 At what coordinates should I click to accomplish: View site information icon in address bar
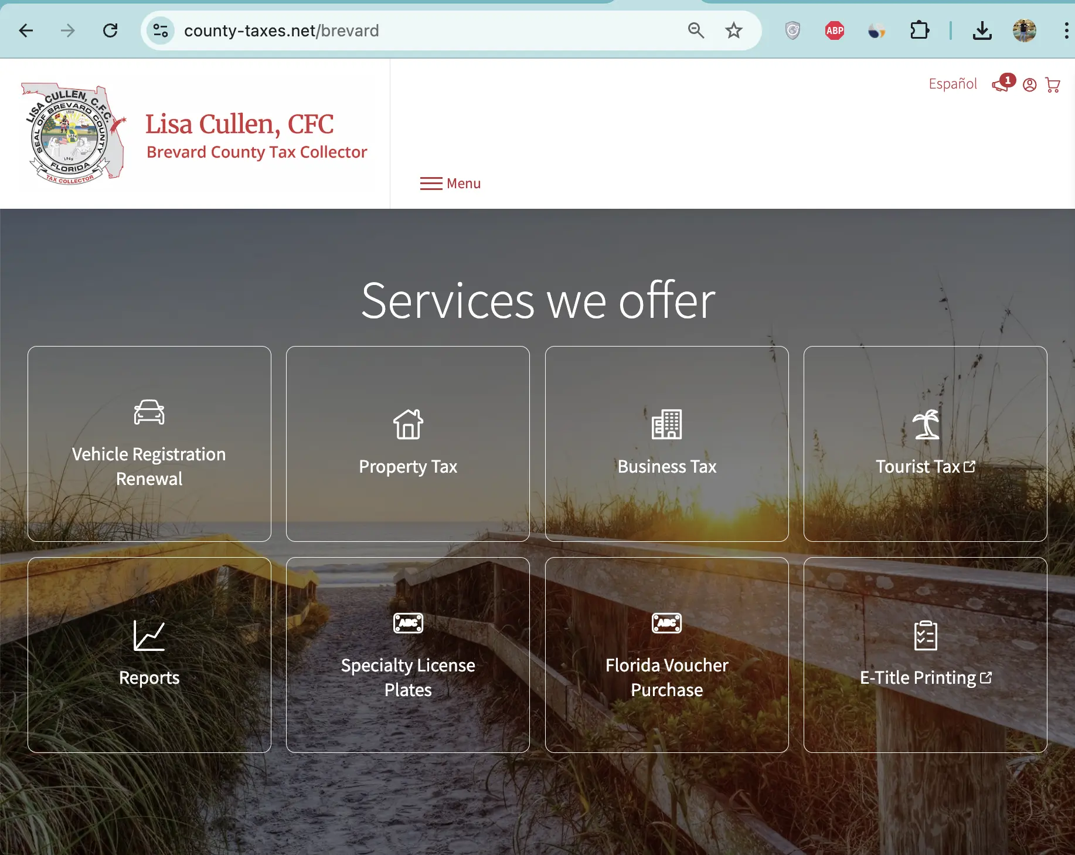tap(161, 30)
